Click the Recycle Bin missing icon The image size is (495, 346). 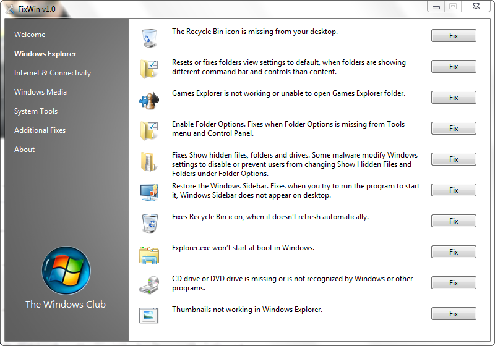tap(149, 37)
